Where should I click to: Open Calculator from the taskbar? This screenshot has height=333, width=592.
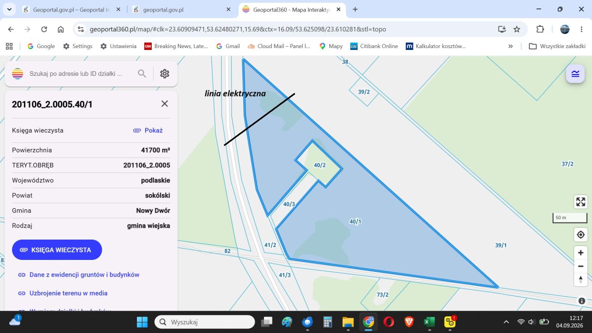328,322
